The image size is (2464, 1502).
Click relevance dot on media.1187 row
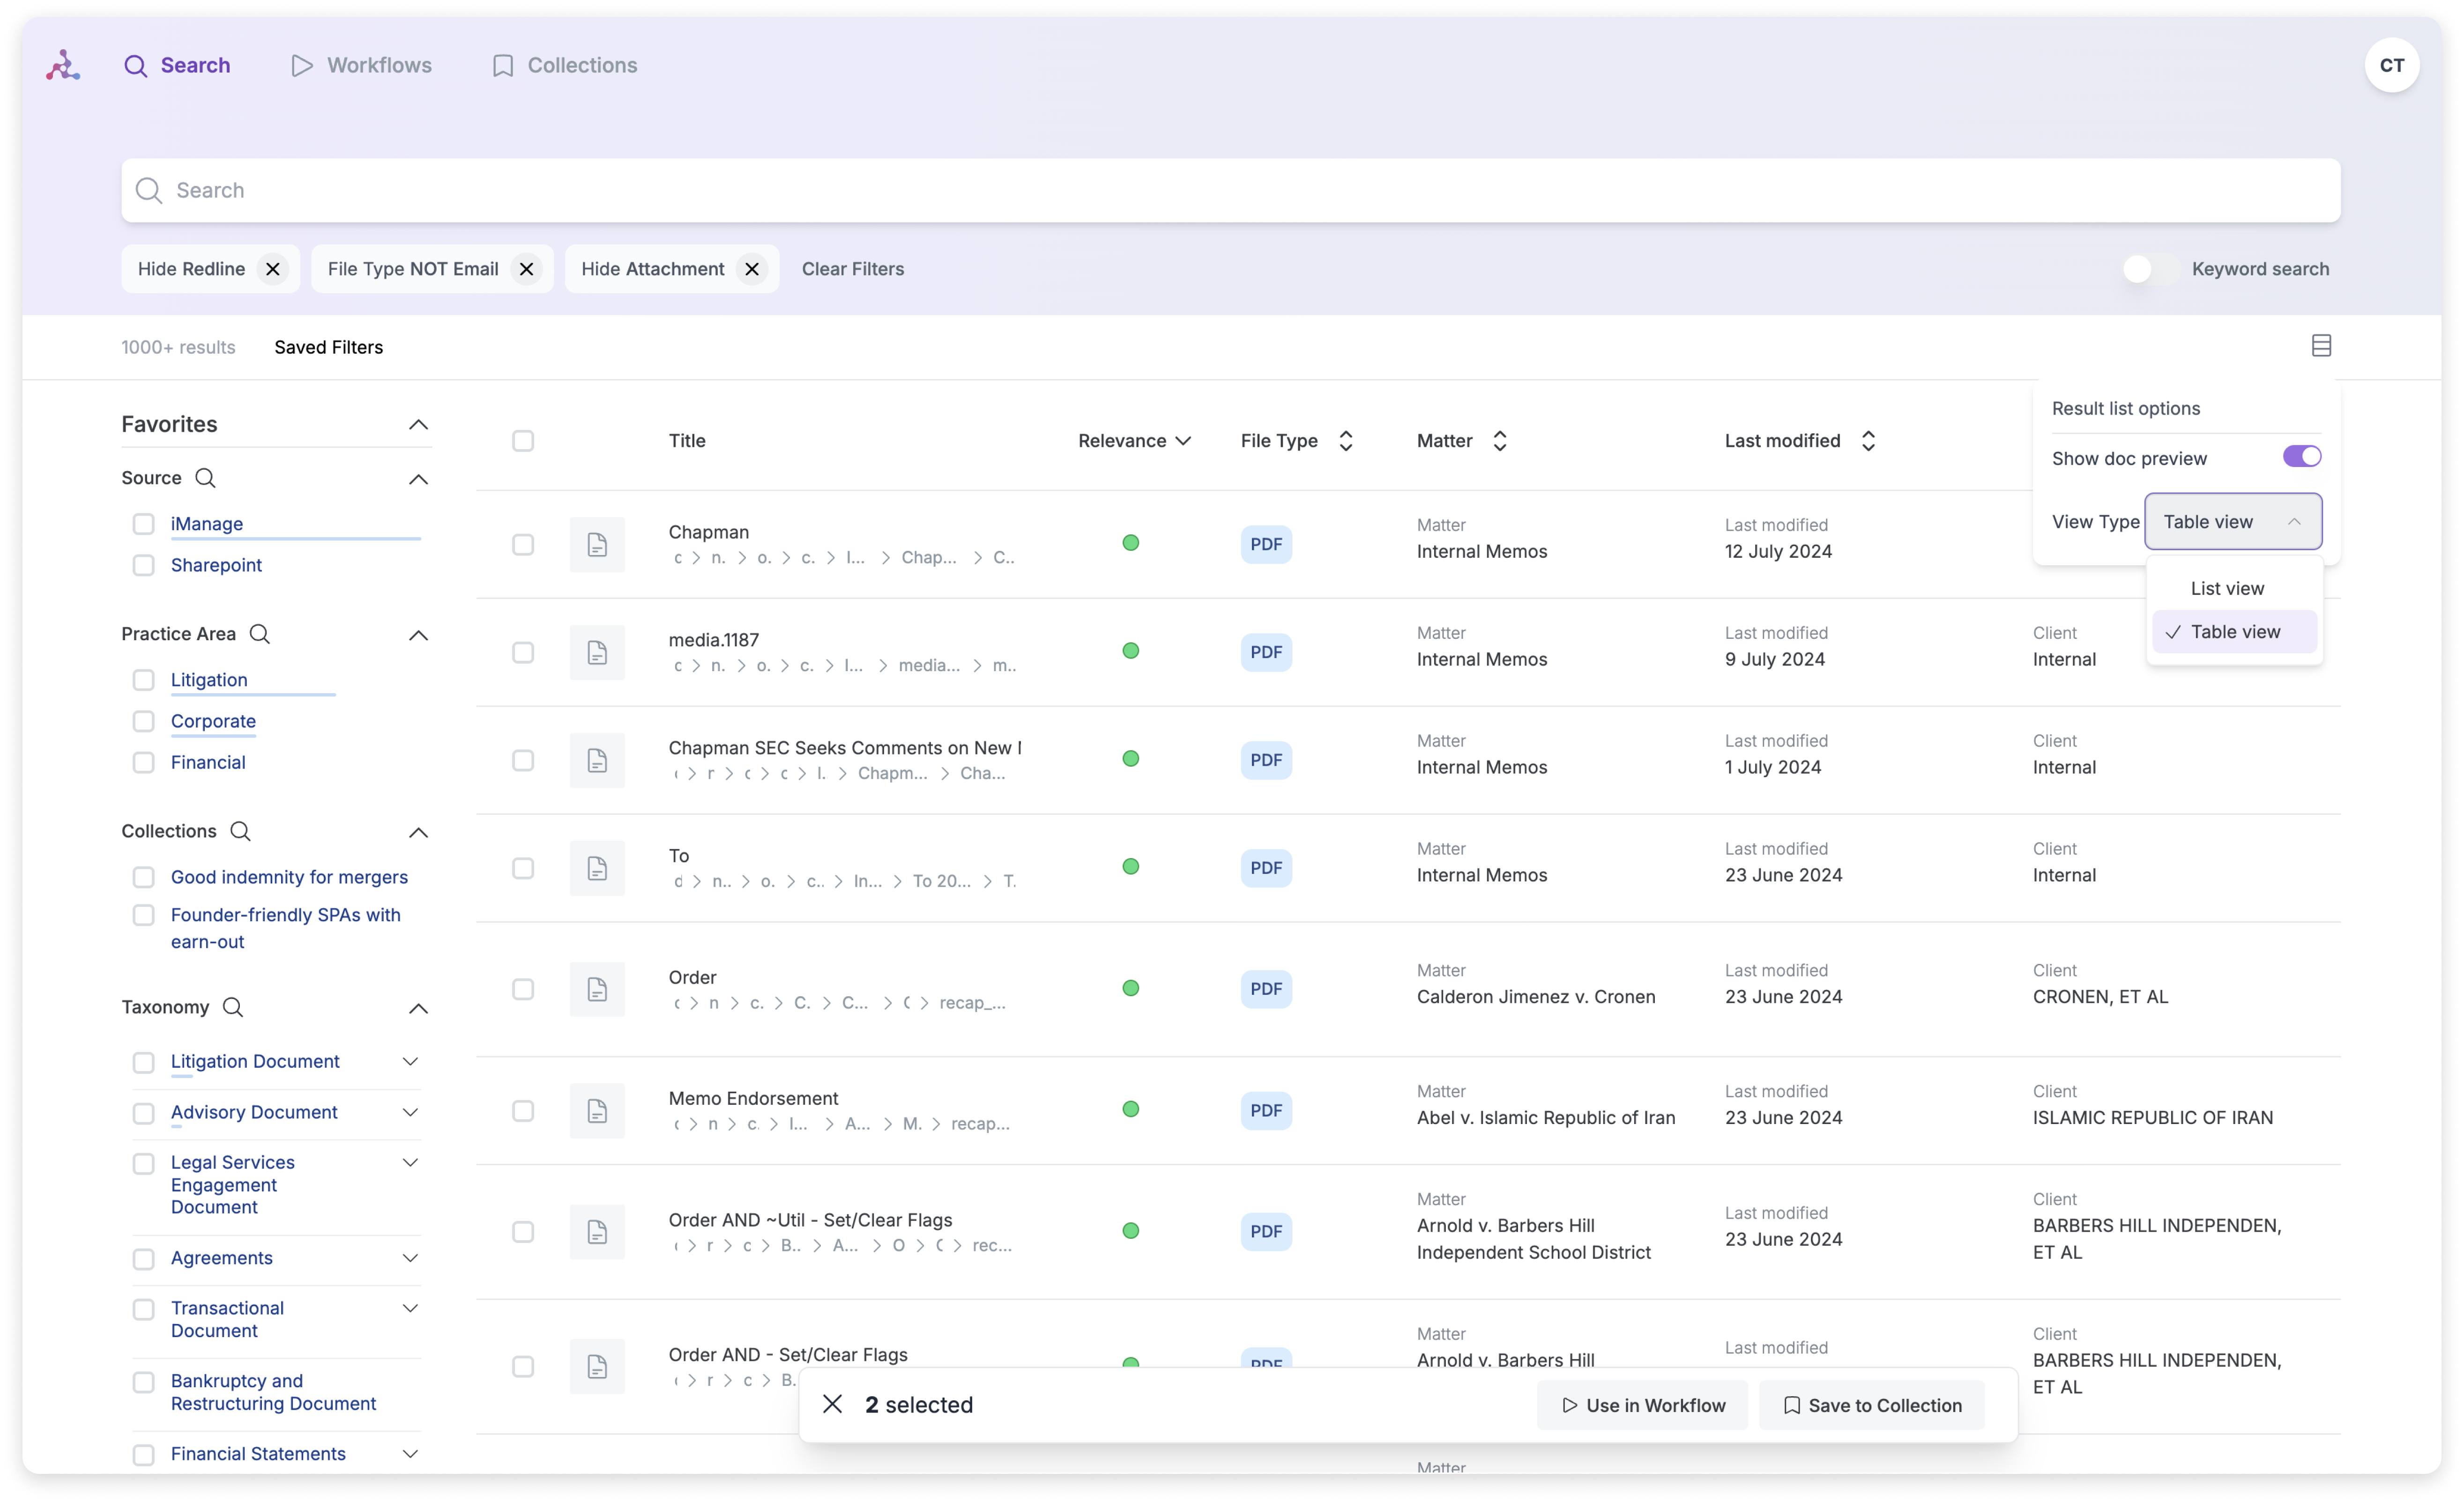click(x=1130, y=651)
